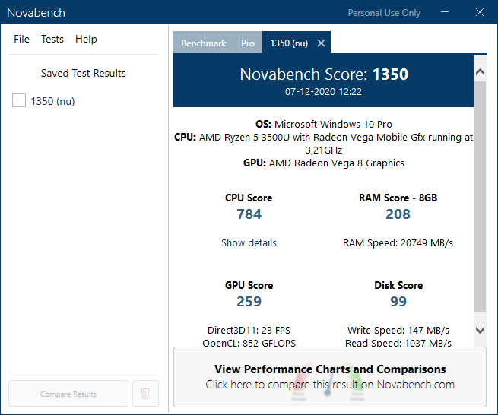Close the 1350 (nu) tab
Screen dimensions: 498x415
pos(321,43)
